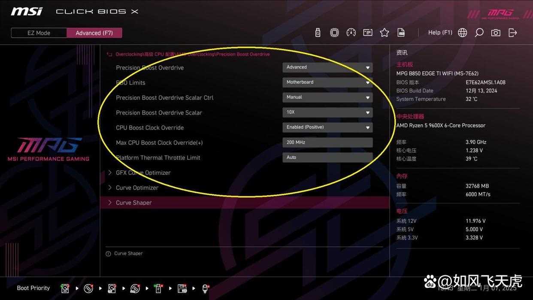Click the memory capacity value 32768 MB
The height and width of the screenshot is (300, 533).
pos(477,186)
